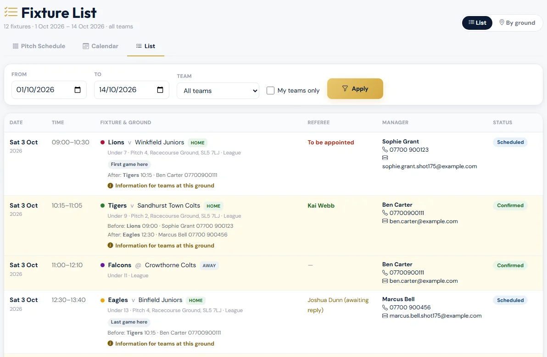The image size is (547, 357).
Task: Click the Fixture List checklist logo icon
Action: point(11,12)
